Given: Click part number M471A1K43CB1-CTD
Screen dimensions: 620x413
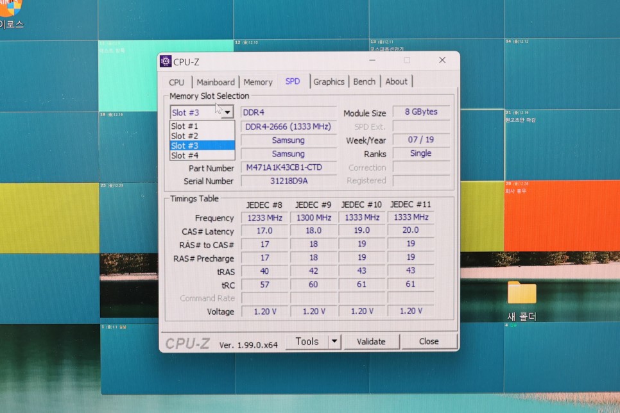Looking at the screenshot, I should click(288, 167).
